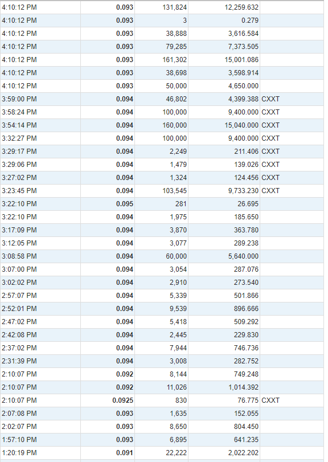328x462 pixels.
Task: Click the value 15,001.086 cell
Action: [x=224, y=60]
